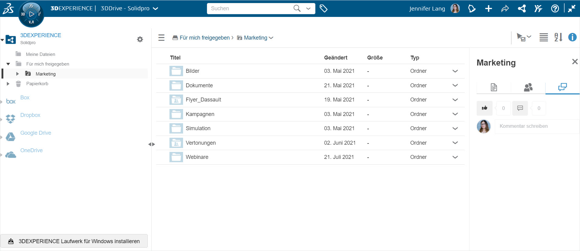Toggle the hamburger menu beside breadcrumb
580x251 pixels.
(x=161, y=37)
